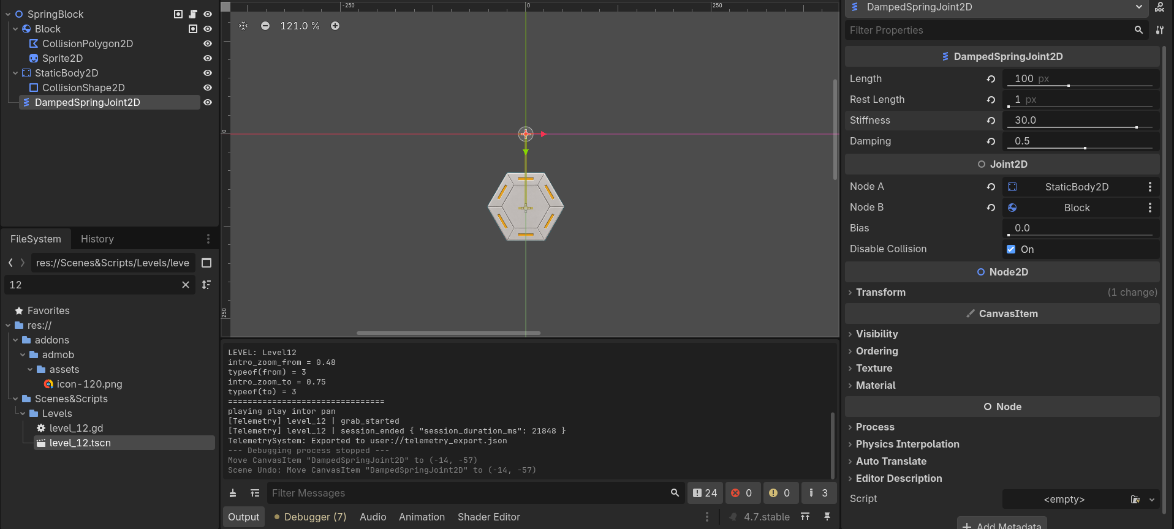Reset the Stiffness property to default

[x=991, y=121]
